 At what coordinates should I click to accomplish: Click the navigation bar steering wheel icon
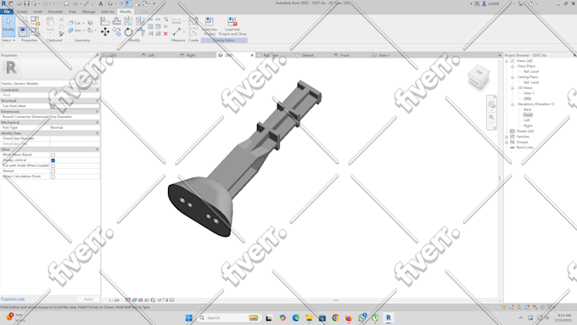pyautogui.click(x=491, y=105)
